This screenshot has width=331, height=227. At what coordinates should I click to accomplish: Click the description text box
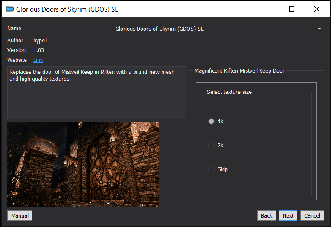click(x=96, y=93)
